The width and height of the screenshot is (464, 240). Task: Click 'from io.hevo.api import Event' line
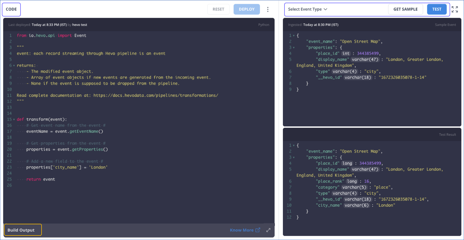tap(51, 36)
